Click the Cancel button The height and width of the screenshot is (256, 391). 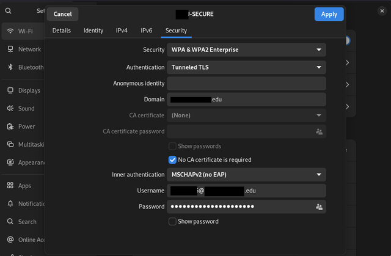click(x=62, y=14)
